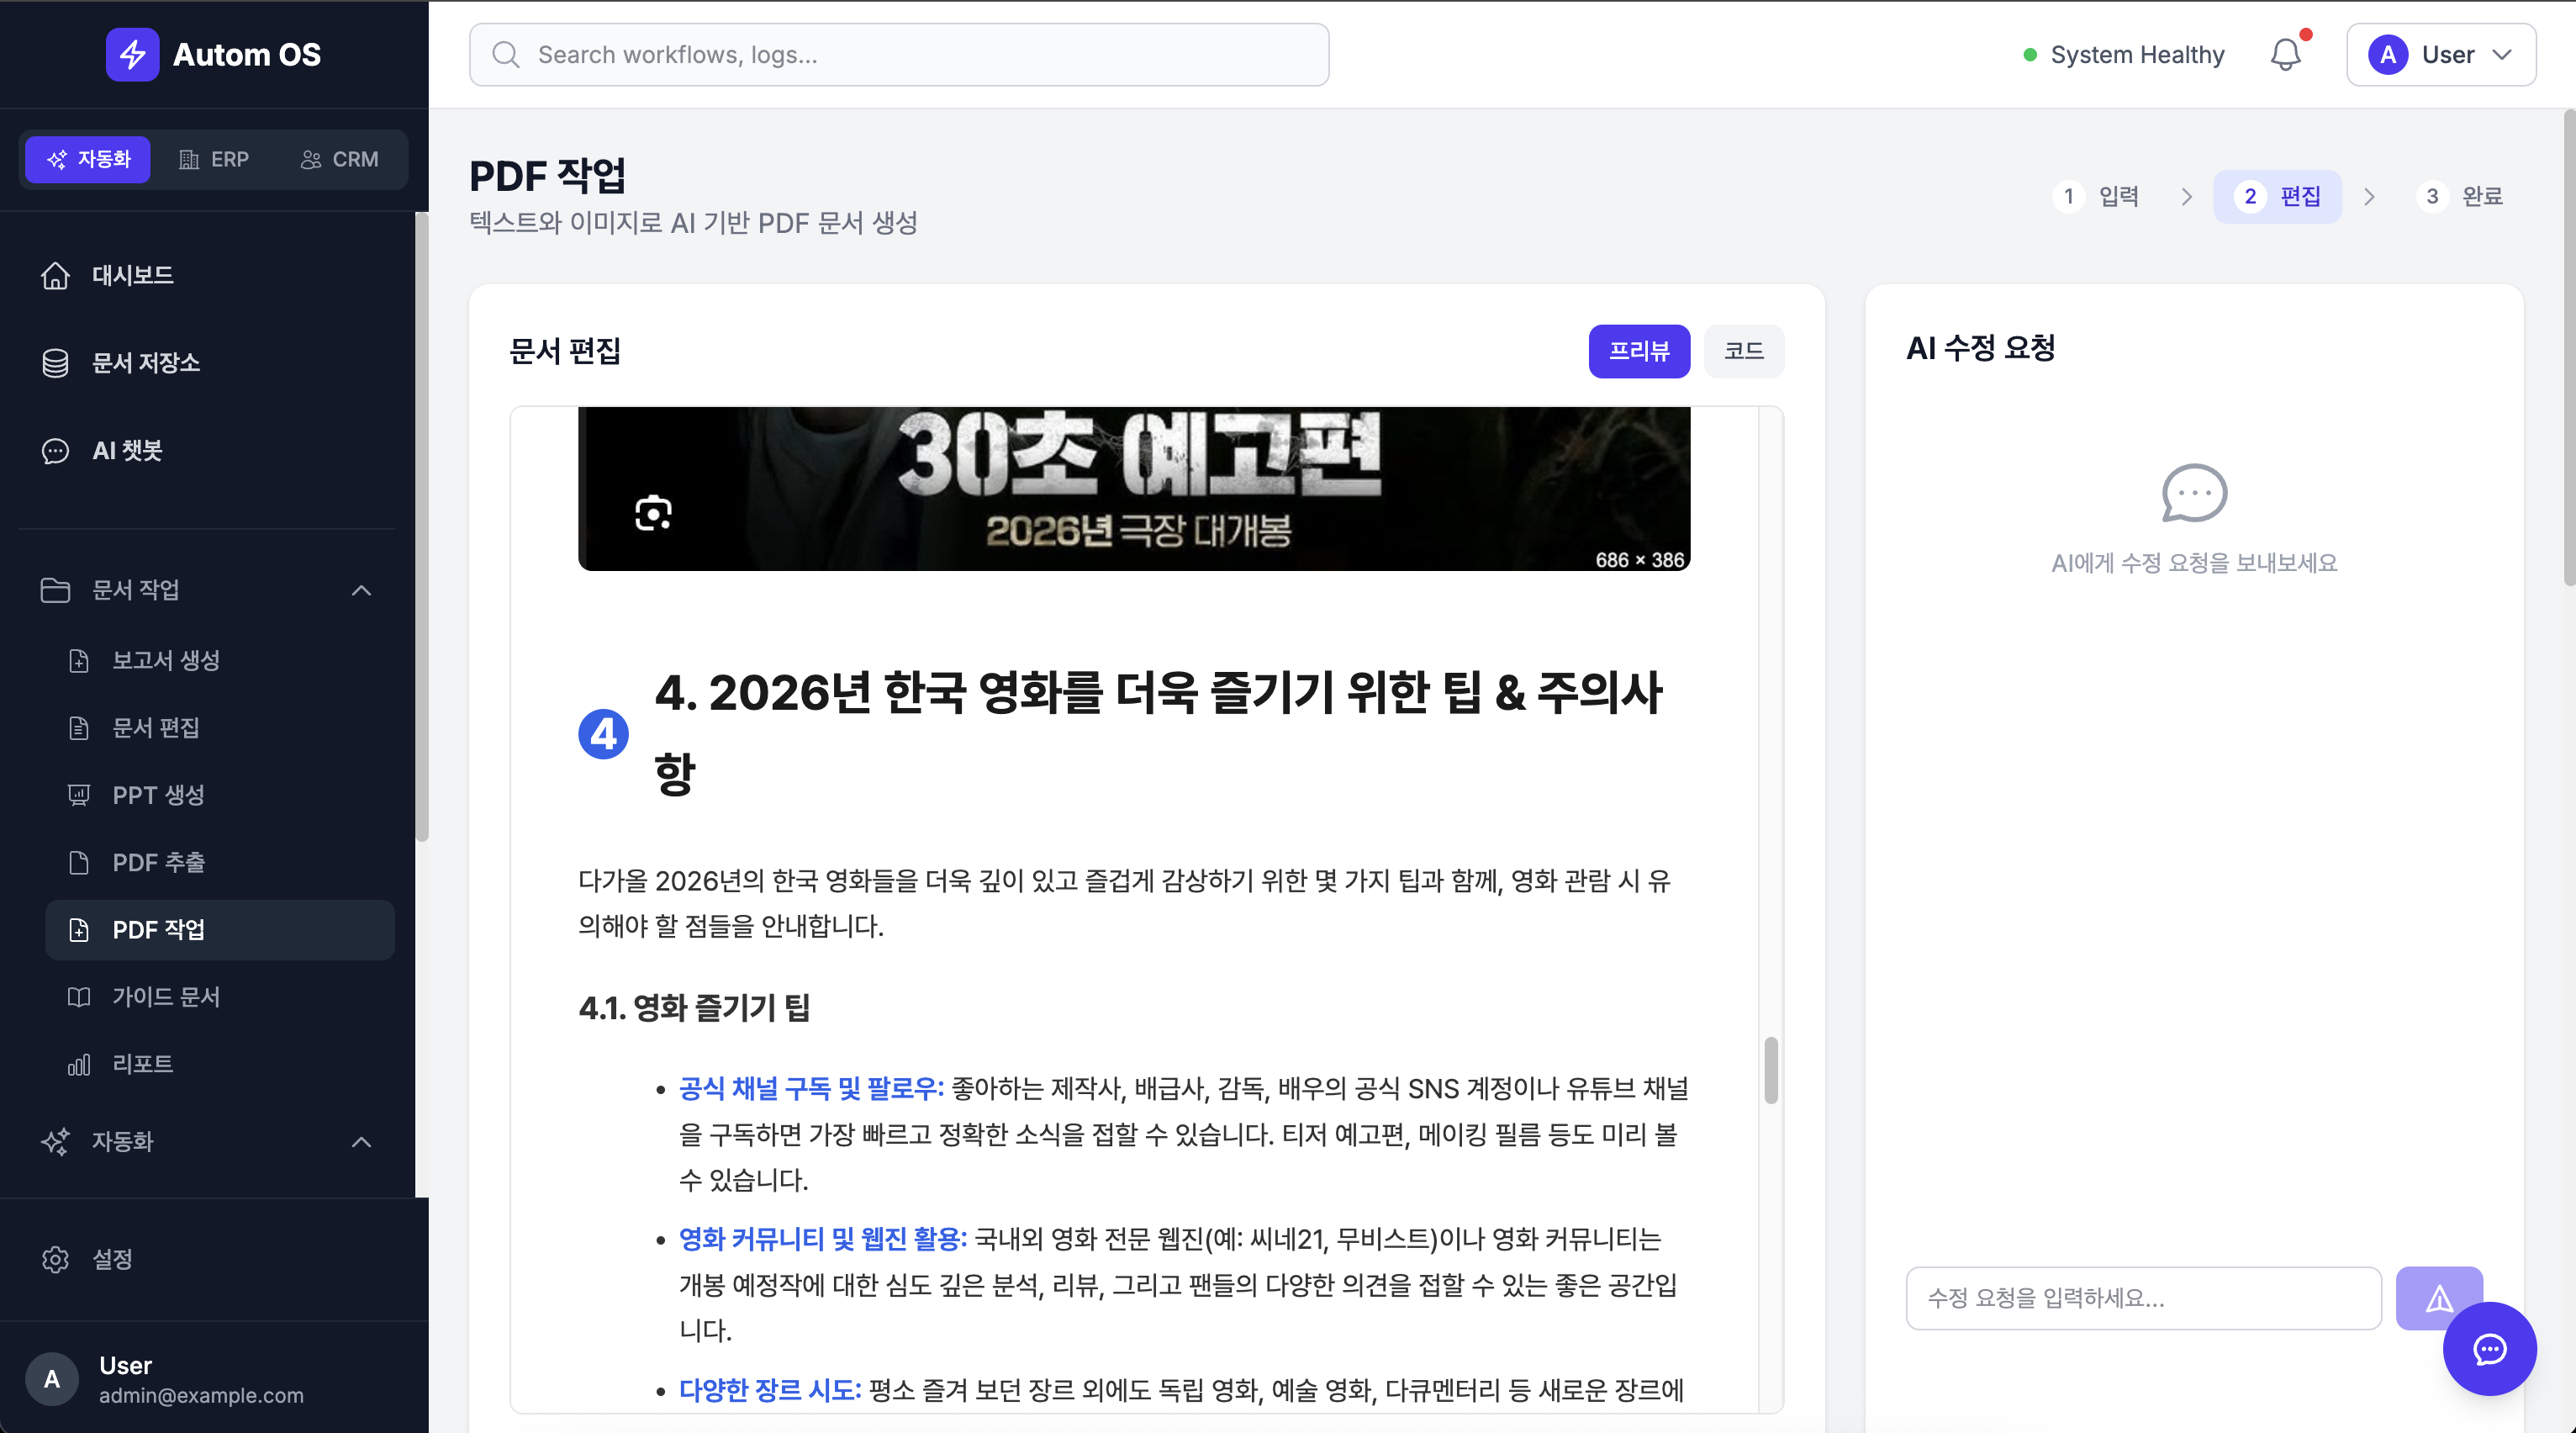This screenshot has width=2576, height=1433.
Task: Switch to 코드 view
Action: tap(1743, 350)
